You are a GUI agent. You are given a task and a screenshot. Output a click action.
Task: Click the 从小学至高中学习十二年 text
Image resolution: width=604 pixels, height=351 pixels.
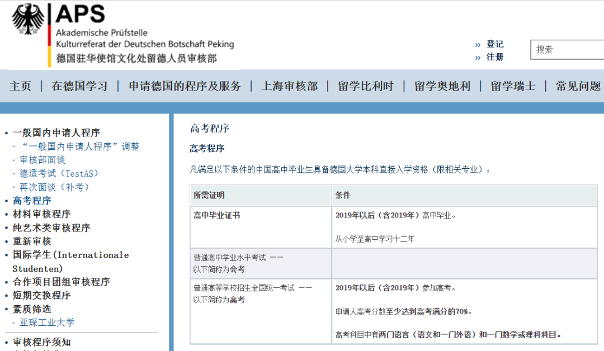point(375,239)
